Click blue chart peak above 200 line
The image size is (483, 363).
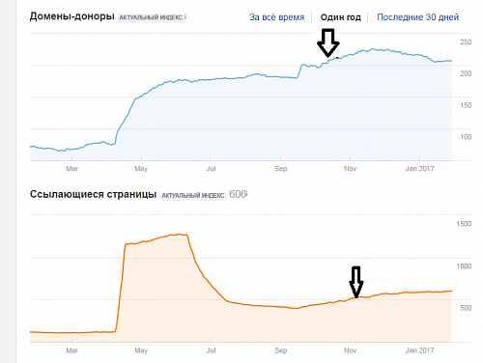[373, 49]
